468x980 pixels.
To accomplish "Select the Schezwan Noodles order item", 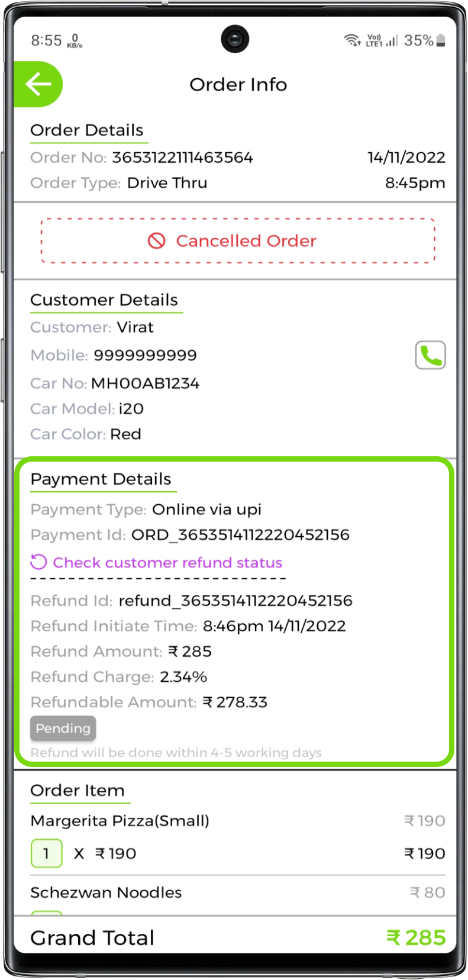I will coord(106,892).
